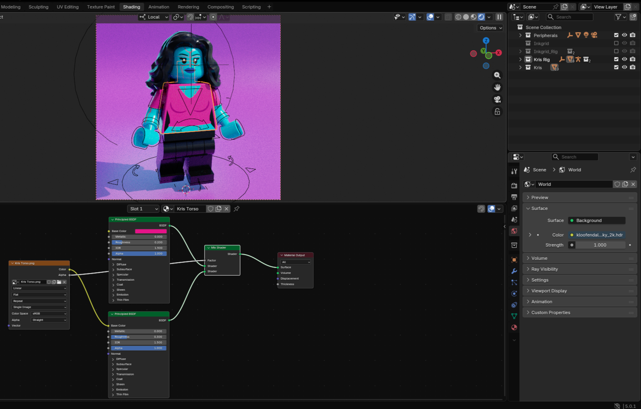Screen dimensions: 641x409
Task: Pause the viewport render preview
Action: [x=499, y=17]
